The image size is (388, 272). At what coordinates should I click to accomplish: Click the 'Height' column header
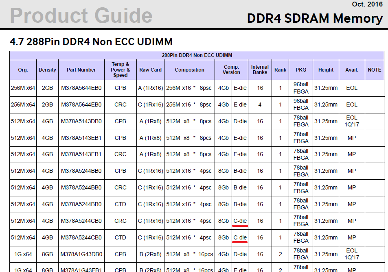[326, 70]
